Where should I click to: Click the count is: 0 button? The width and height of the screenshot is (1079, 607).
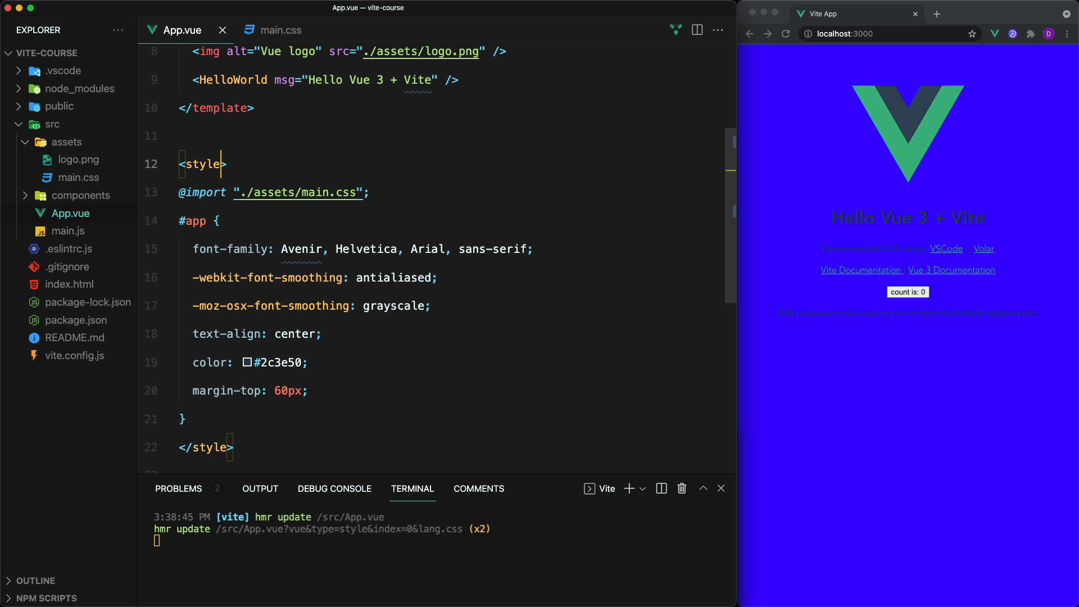click(908, 292)
